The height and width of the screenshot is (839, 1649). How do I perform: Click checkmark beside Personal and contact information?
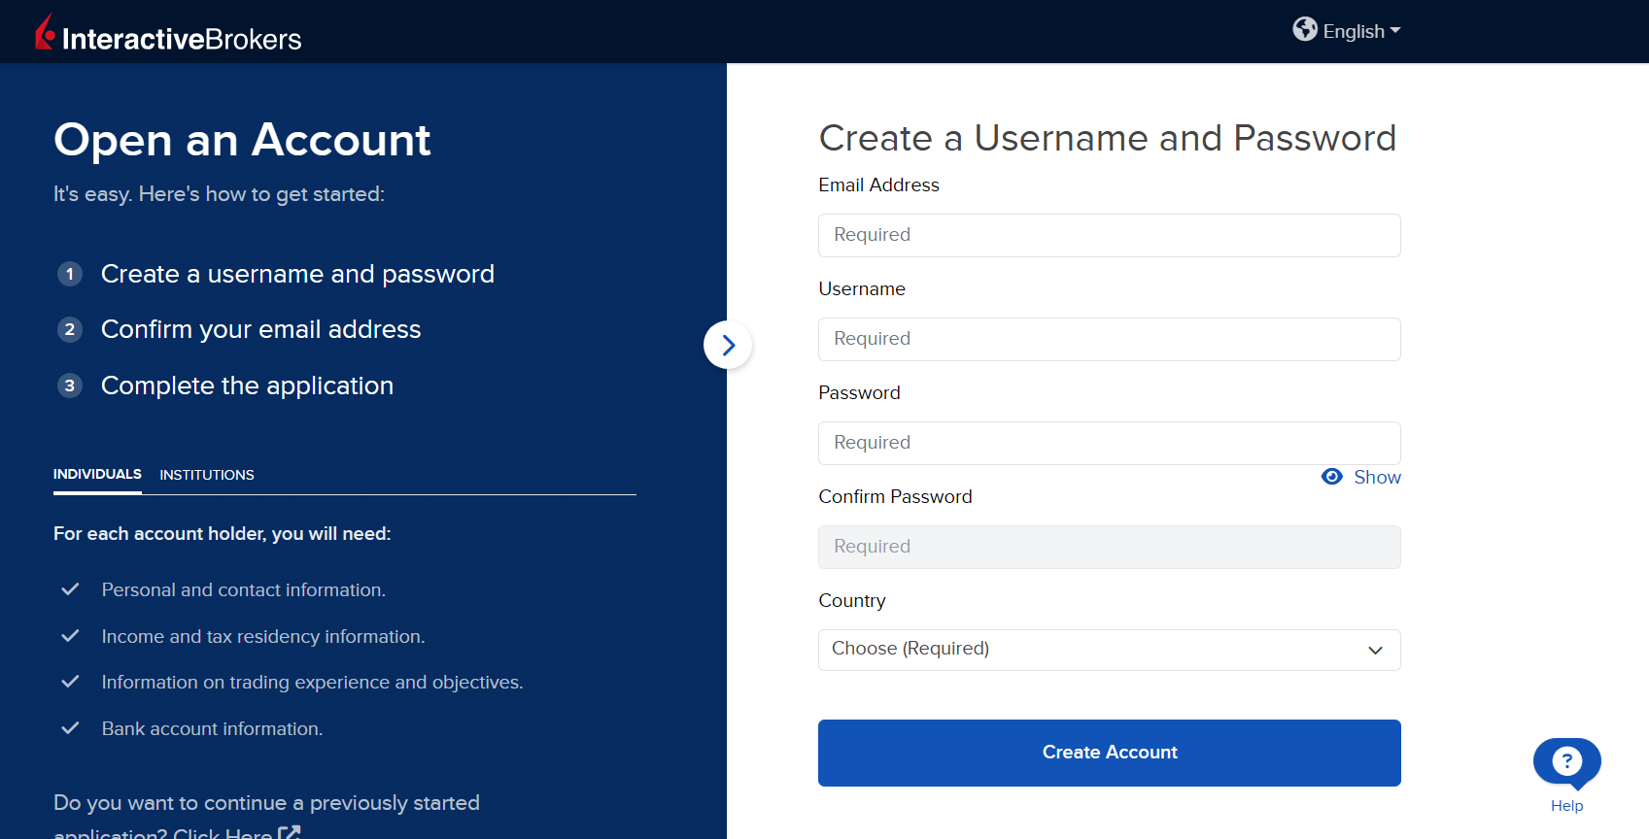point(70,589)
